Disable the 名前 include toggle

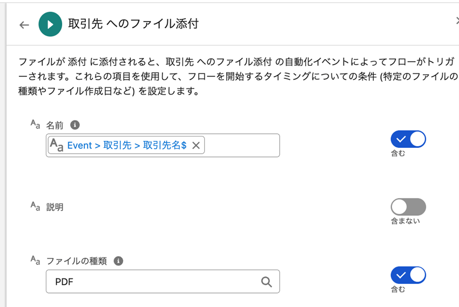pyautogui.click(x=408, y=139)
